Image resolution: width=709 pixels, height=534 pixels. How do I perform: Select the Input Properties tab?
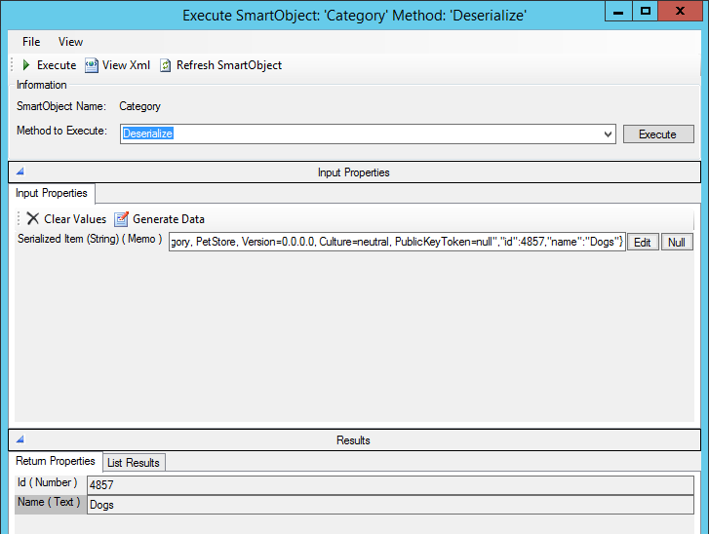point(52,193)
